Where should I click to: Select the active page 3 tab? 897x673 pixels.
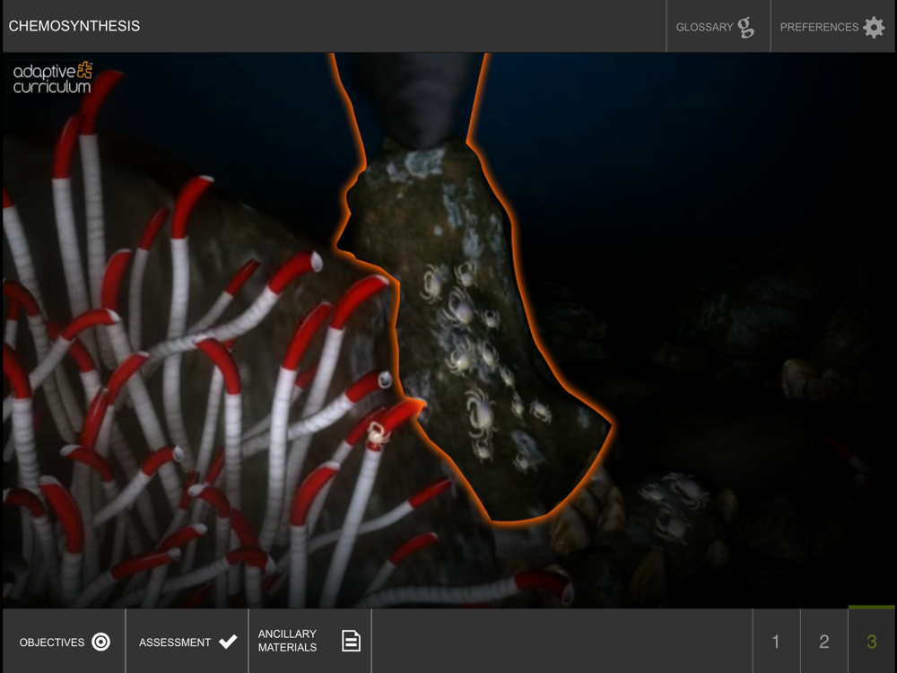pos(871,641)
